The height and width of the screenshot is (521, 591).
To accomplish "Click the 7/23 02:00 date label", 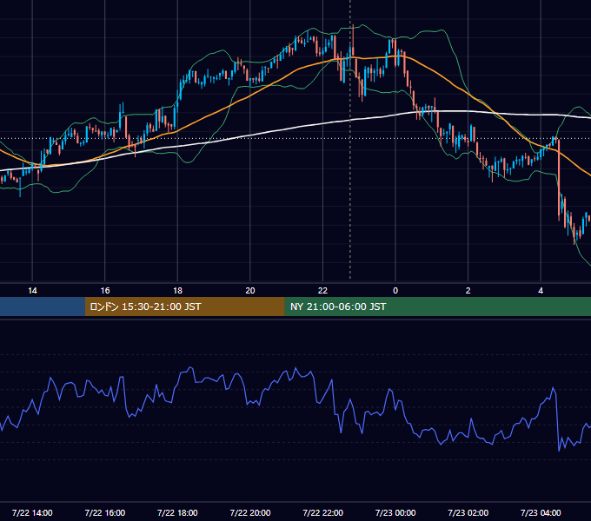I will click(x=468, y=512).
